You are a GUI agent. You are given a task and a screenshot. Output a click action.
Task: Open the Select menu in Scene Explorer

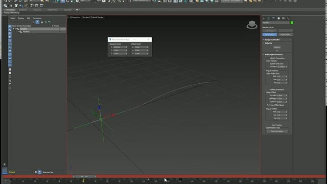[x=13, y=18]
